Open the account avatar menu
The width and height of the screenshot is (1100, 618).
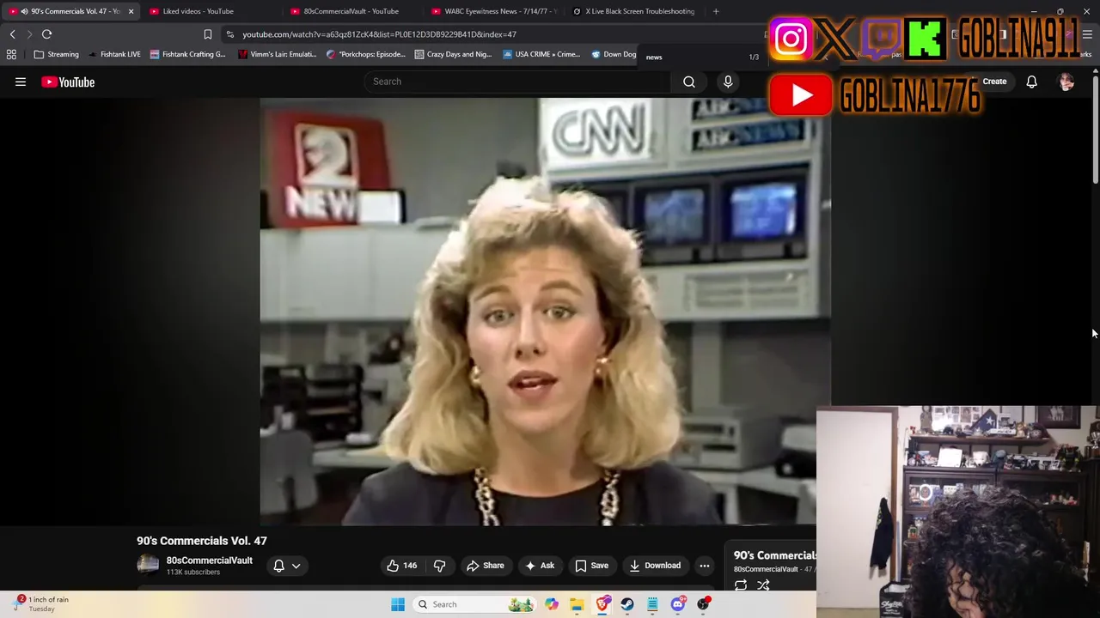coord(1066,82)
